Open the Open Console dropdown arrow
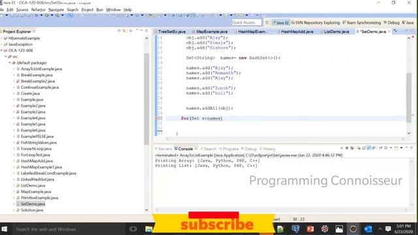This screenshot has height=235, width=418. (401, 148)
